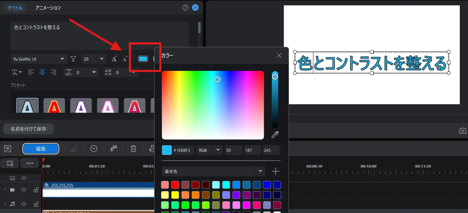
Task: Switch to the アニメーション tab
Action: click(48, 8)
